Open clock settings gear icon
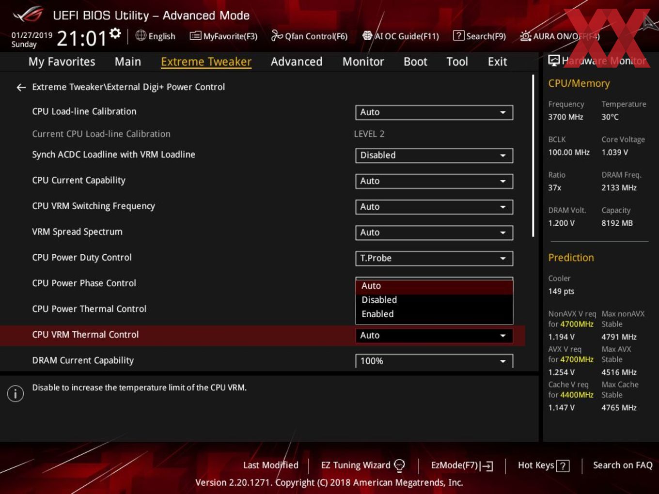659x494 pixels. (x=115, y=33)
